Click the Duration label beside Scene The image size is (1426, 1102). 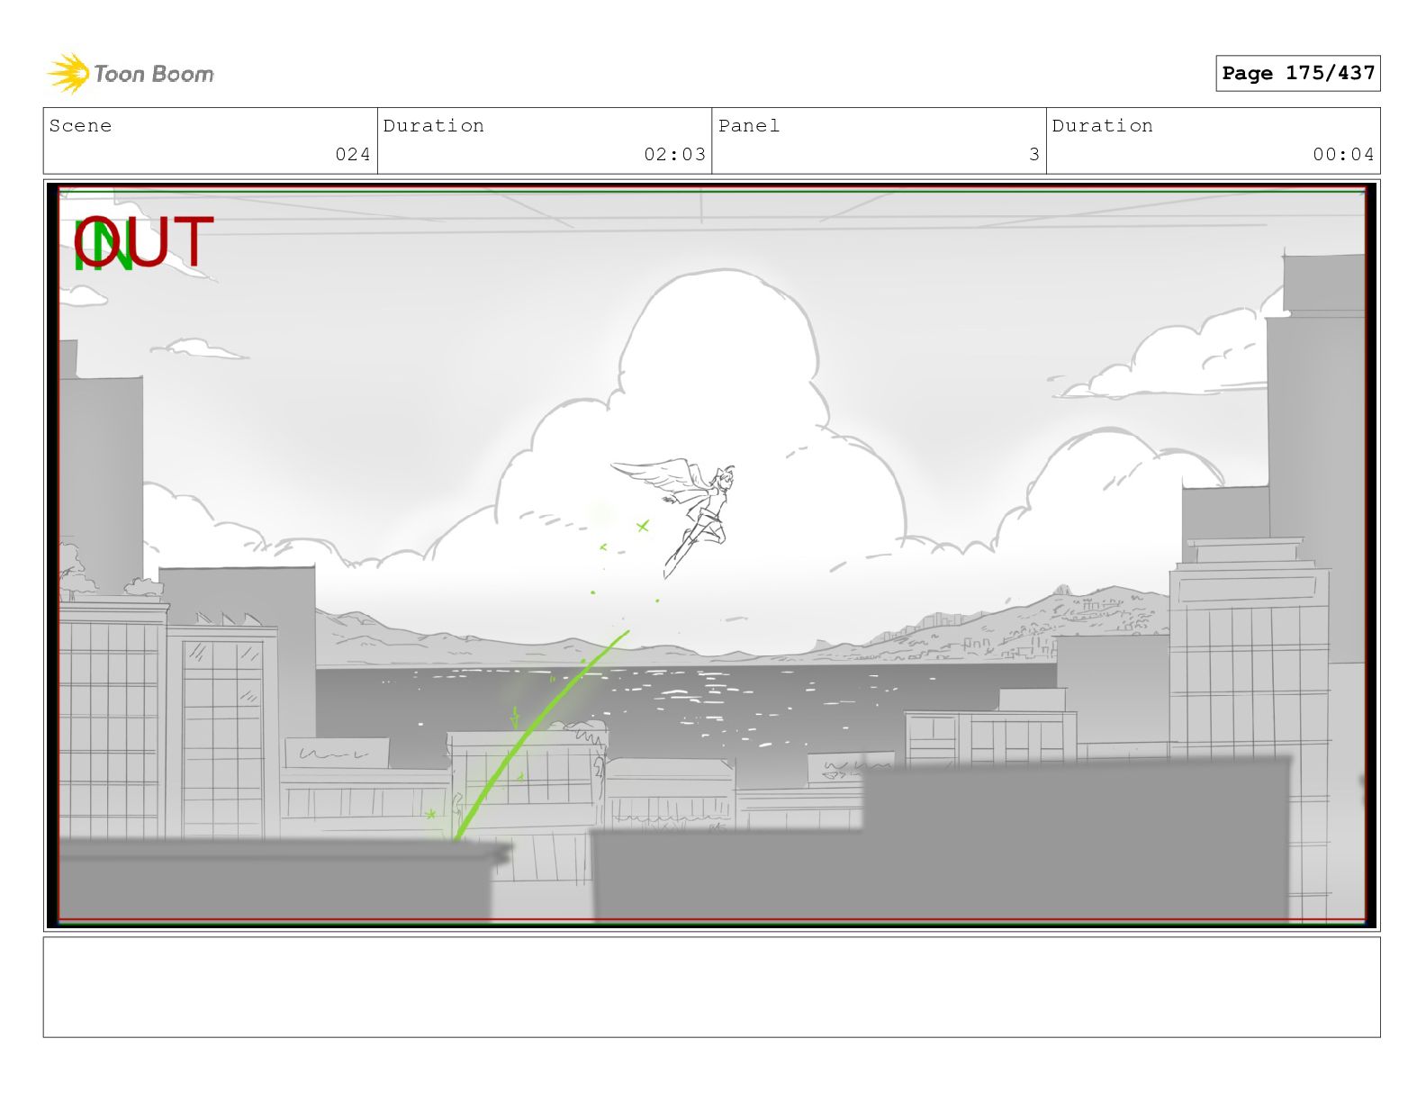[x=434, y=126]
